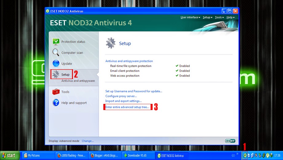This screenshot has height=160, width=283.
Task: Open the Update globe icon
Action: 56,63
